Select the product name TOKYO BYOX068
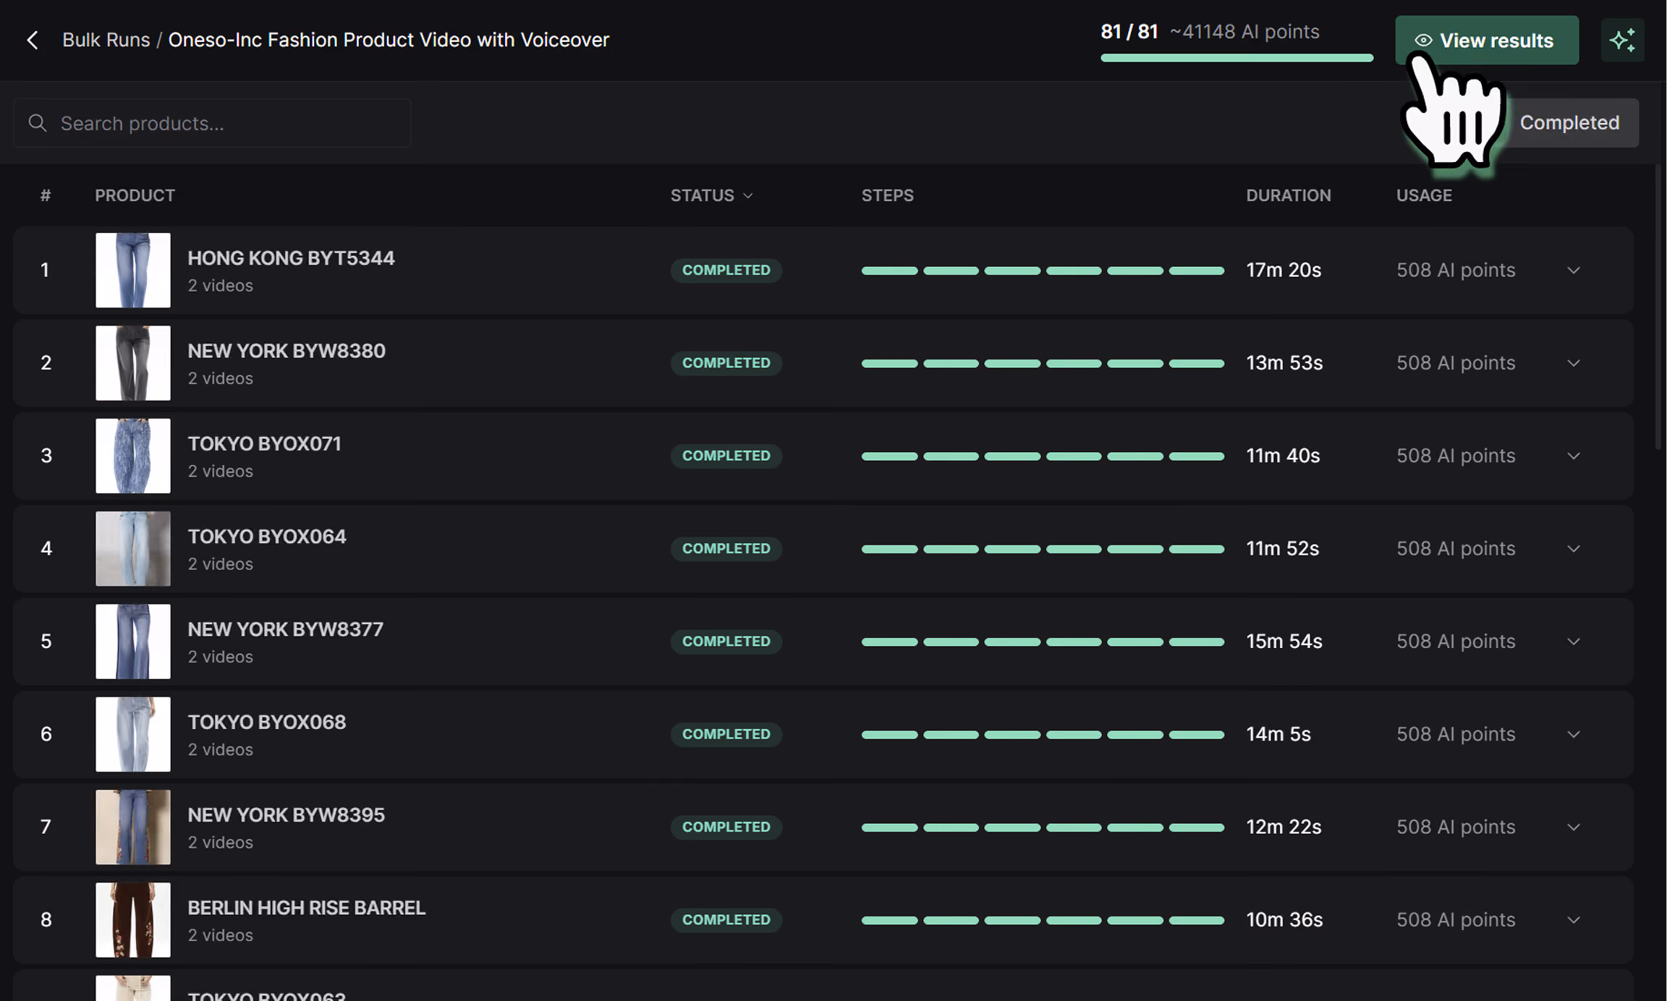Screen dimensions: 1667x1001 tap(267, 722)
